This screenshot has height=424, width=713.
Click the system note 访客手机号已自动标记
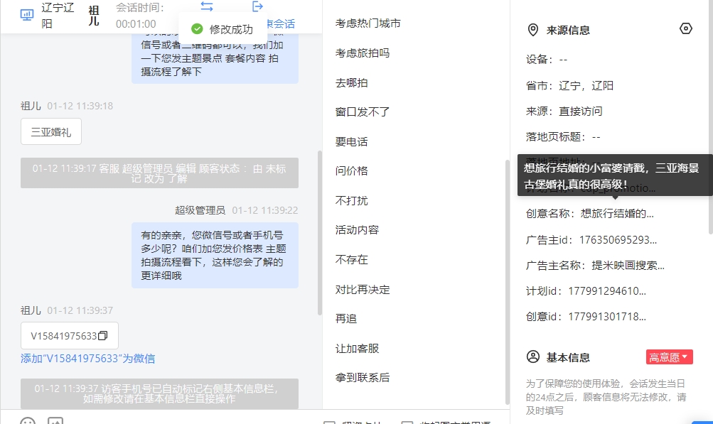(x=160, y=393)
